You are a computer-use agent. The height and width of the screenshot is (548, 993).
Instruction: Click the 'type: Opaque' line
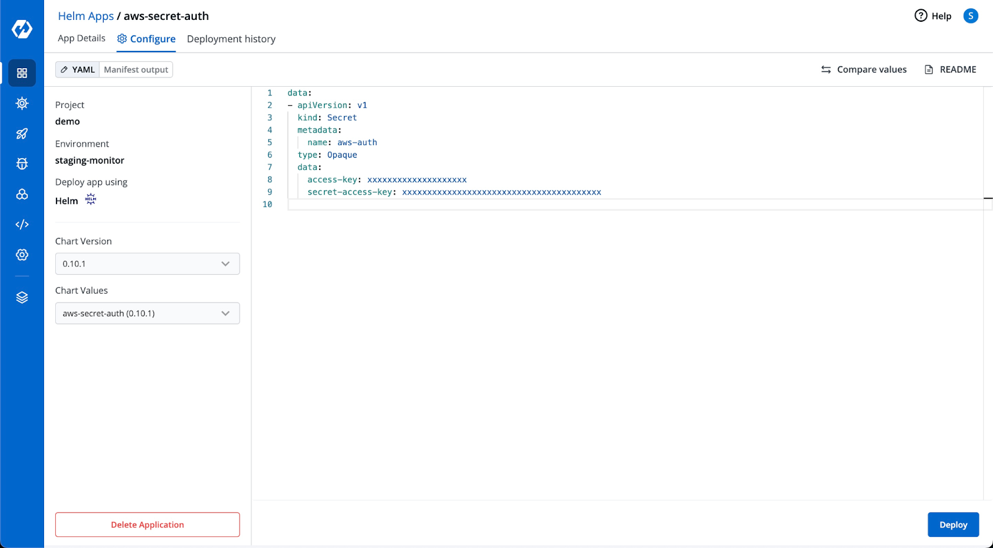327,155
